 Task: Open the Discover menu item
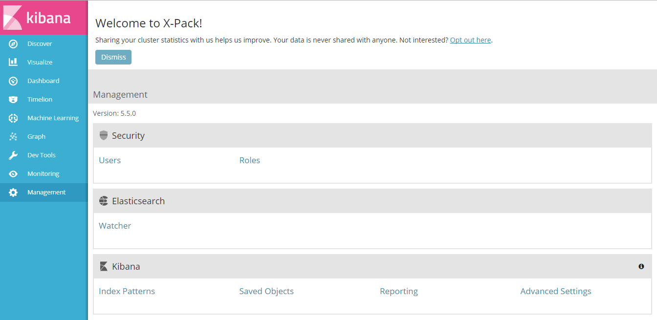(x=44, y=43)
